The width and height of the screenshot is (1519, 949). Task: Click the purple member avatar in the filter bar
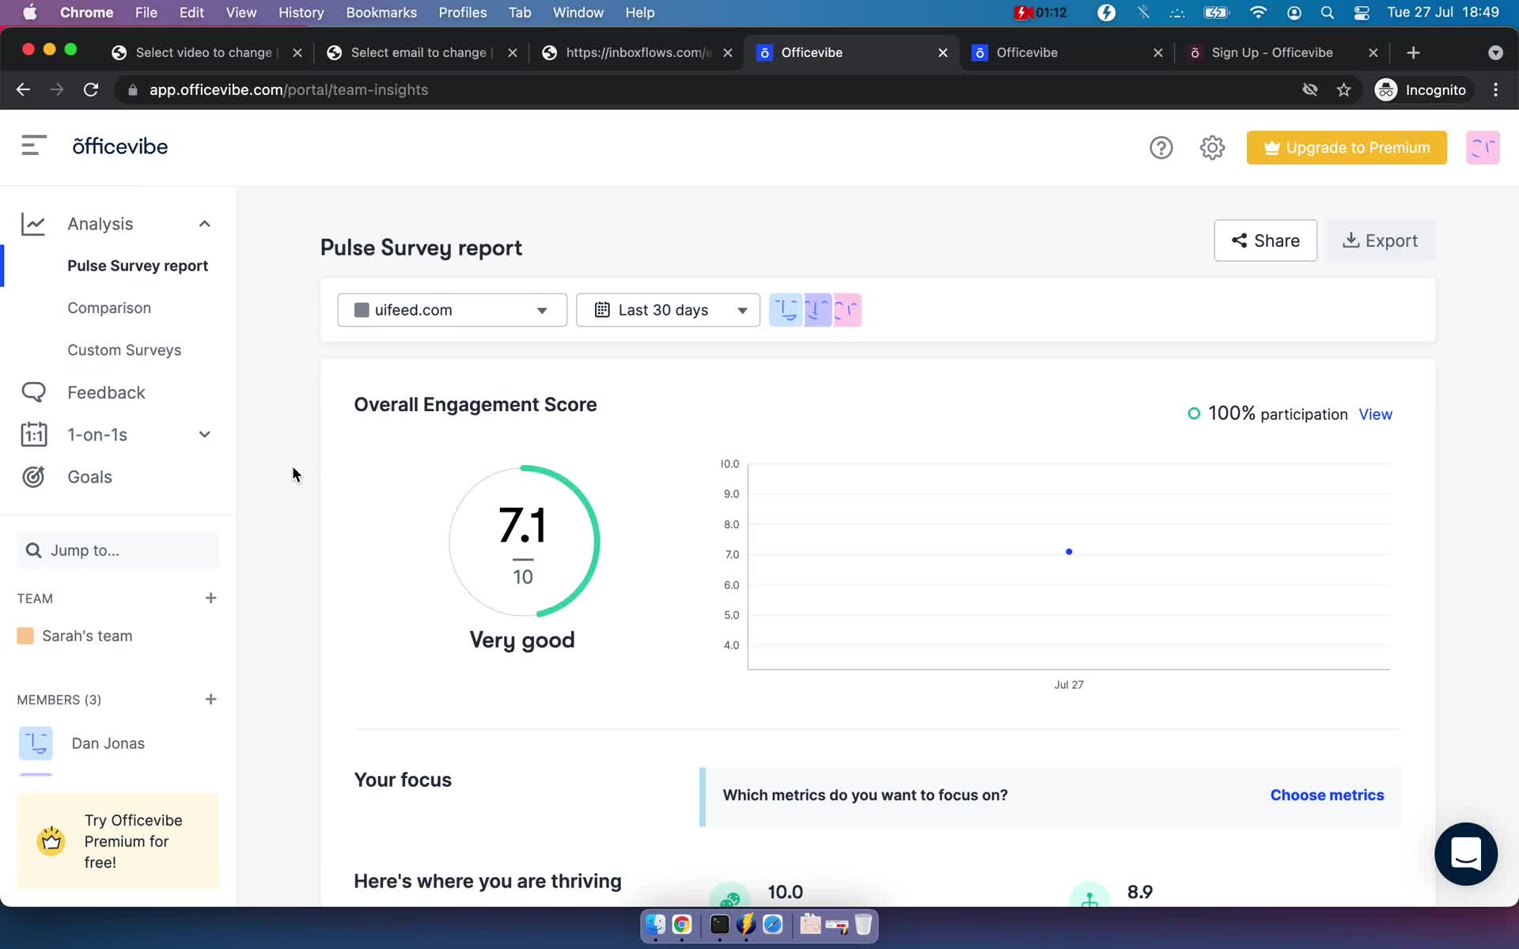coord(816,310)
